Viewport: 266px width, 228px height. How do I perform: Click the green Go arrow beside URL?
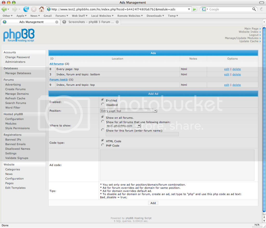click(195, 9)
